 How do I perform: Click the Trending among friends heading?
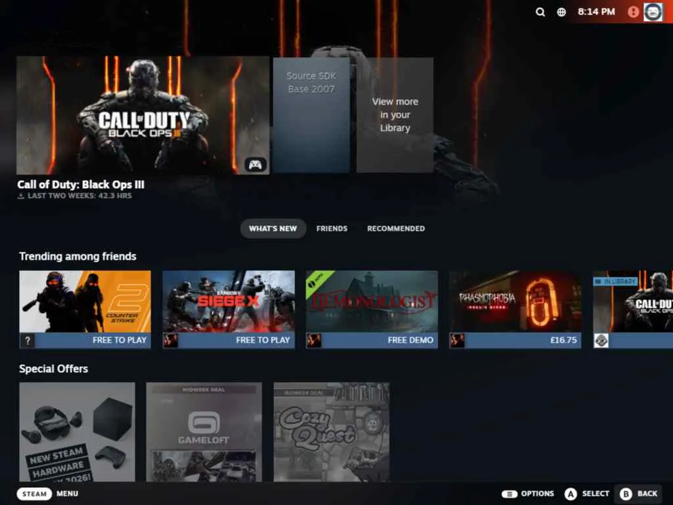tap(78, 256)
